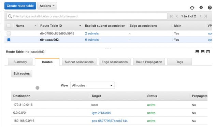Toggle the select-all checkbox in table header
This screenshot has height=127, width=215.
click(9, 26)
